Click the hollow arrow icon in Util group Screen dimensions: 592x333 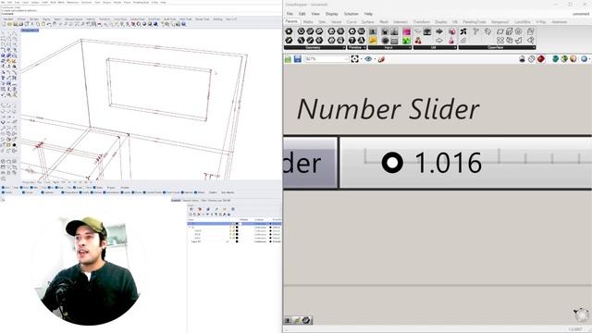[439, 41]
